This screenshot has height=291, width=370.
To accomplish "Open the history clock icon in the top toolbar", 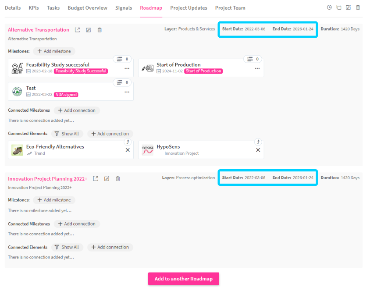I will pyautogui.click(x=329, y=7).
